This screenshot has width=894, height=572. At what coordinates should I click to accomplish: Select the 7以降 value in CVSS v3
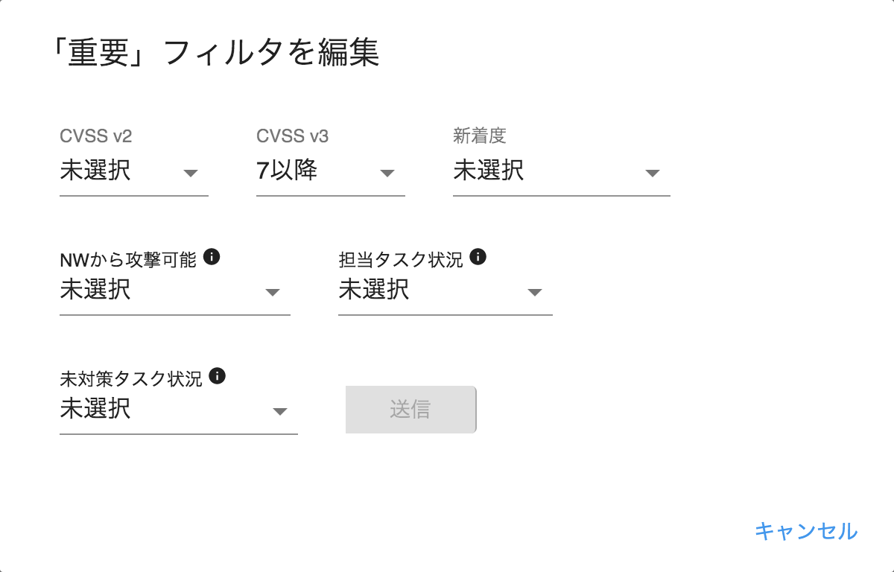(288, 171)
